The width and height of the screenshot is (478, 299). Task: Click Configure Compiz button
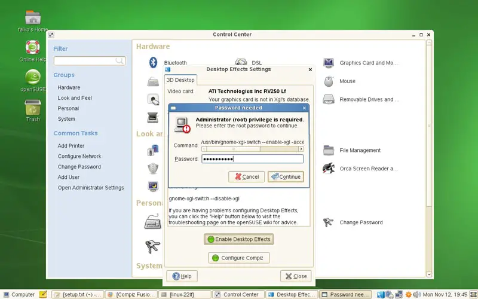(238, 258)
